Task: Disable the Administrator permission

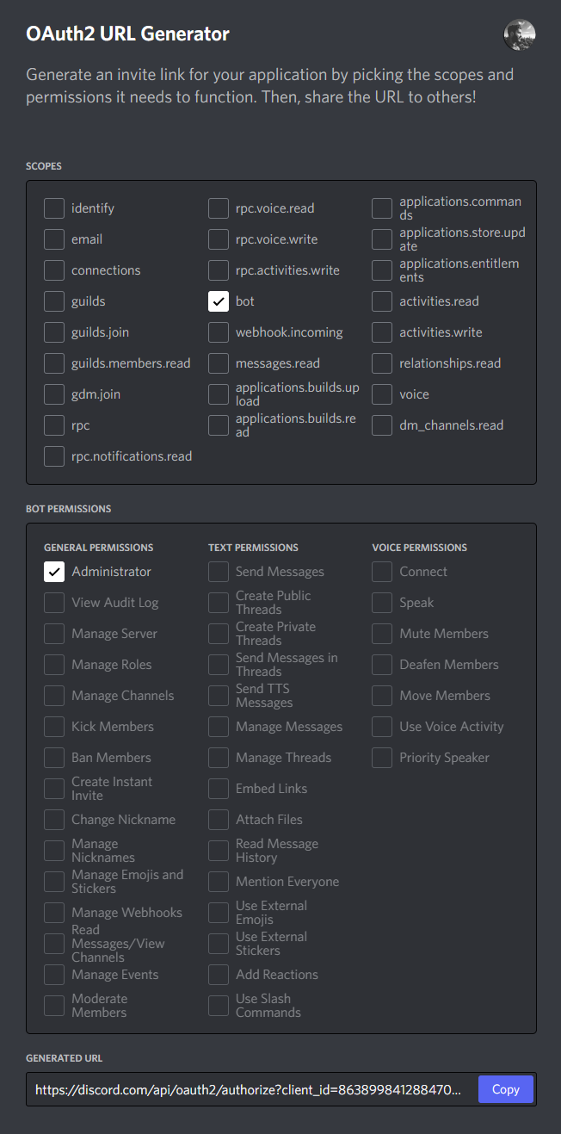Action: click(x=53, y=571)
